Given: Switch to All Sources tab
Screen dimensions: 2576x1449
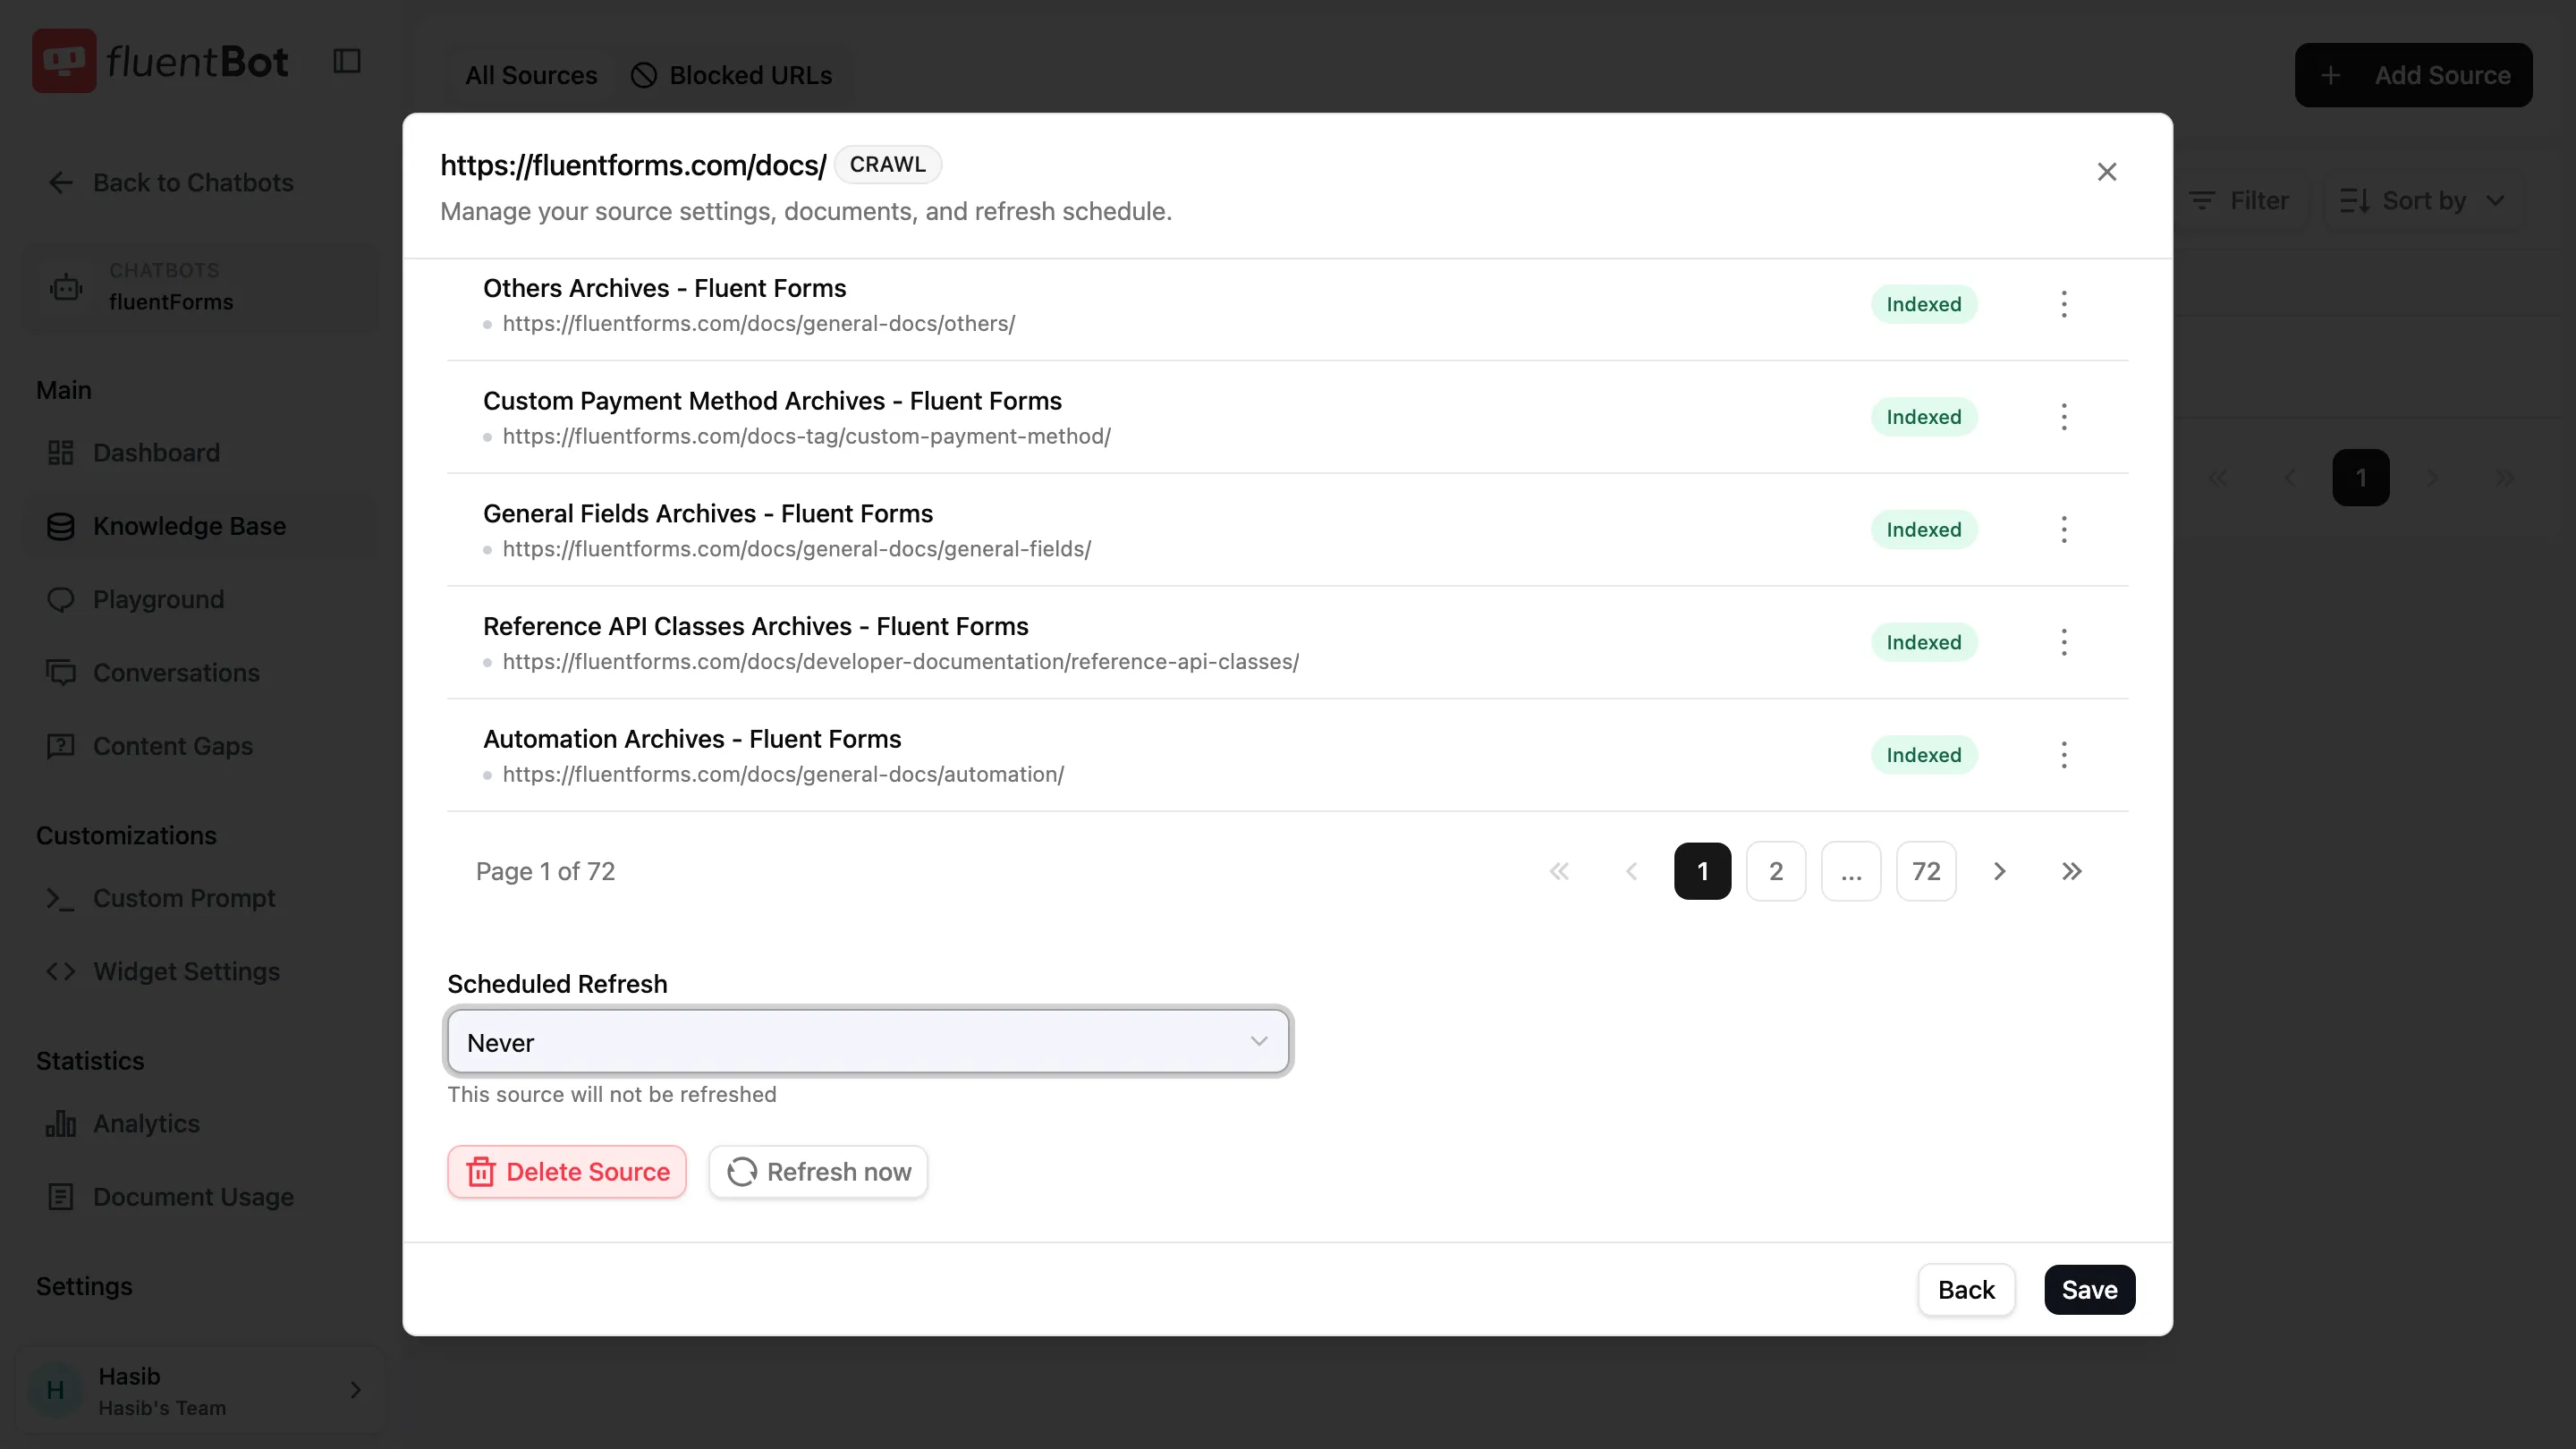Looking at the screenshot, I should pyautogui.click(x=531, y=75).
